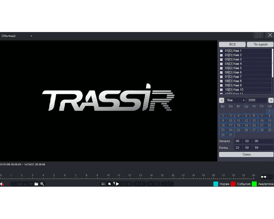
Task: Activate the magnifier zoom tool
Action: click(x=42, y=184)
